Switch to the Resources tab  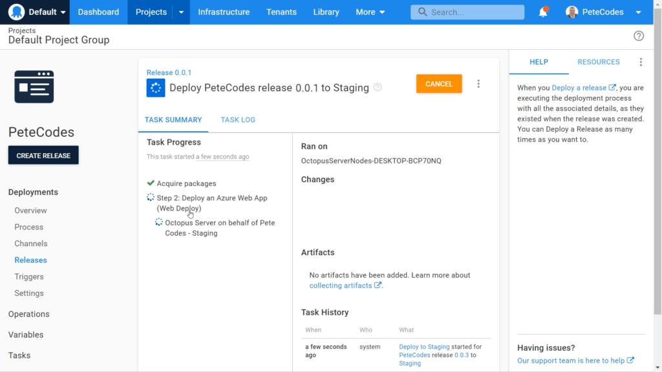tap(598, 62)
